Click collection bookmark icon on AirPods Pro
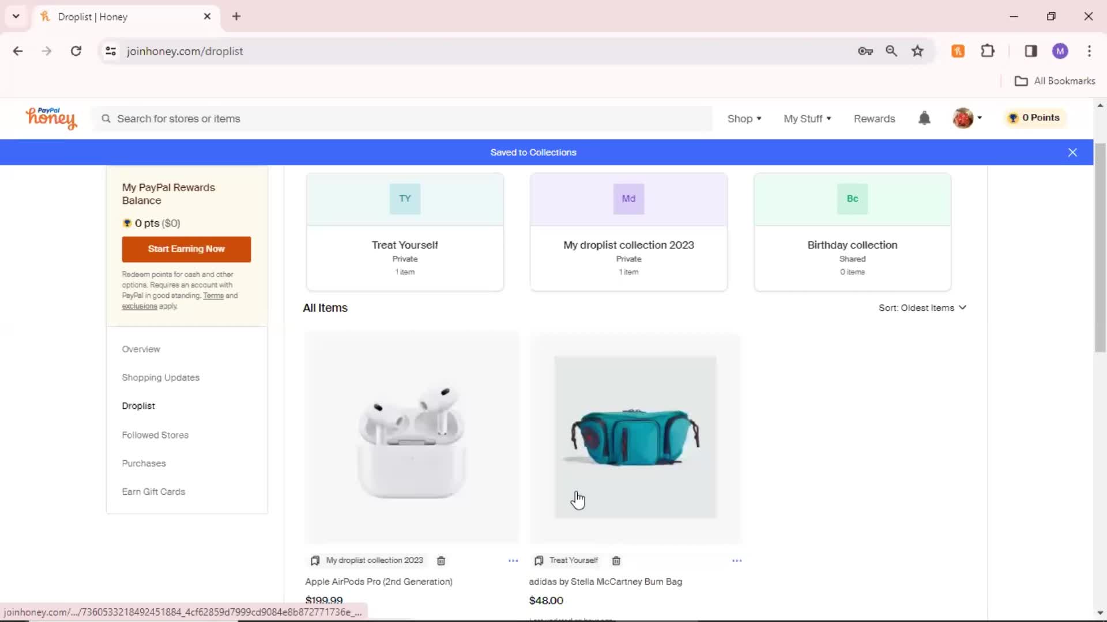The image size is (1107, 622). click(x=315, y=561)
